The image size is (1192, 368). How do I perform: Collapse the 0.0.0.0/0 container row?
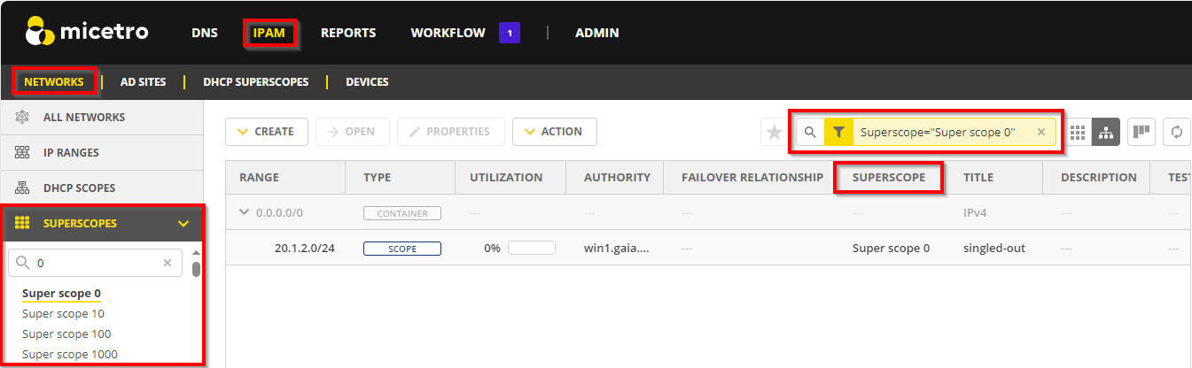tap(245, 213)
